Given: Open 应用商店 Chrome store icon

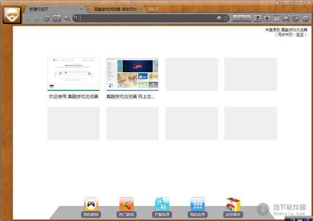Looking at the screenshot, I should point(233,204).
